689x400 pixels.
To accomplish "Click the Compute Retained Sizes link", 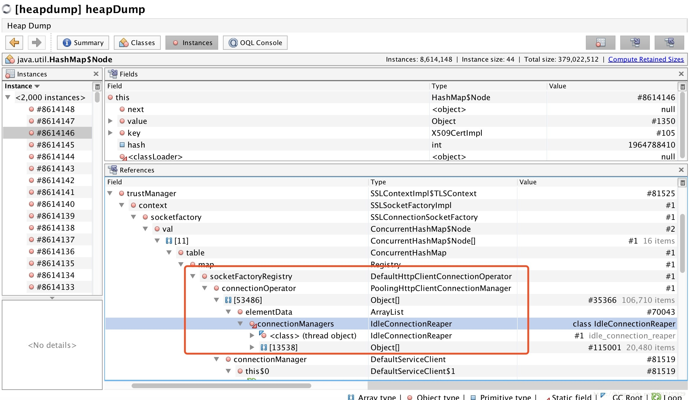I will (646, 59).
